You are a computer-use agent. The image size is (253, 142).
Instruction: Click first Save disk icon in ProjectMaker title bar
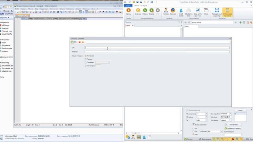(137, 2)
